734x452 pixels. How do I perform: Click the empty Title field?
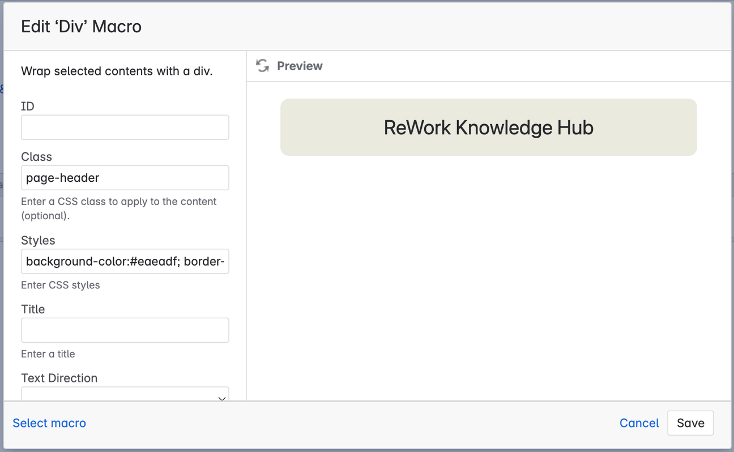pos(125,330)
